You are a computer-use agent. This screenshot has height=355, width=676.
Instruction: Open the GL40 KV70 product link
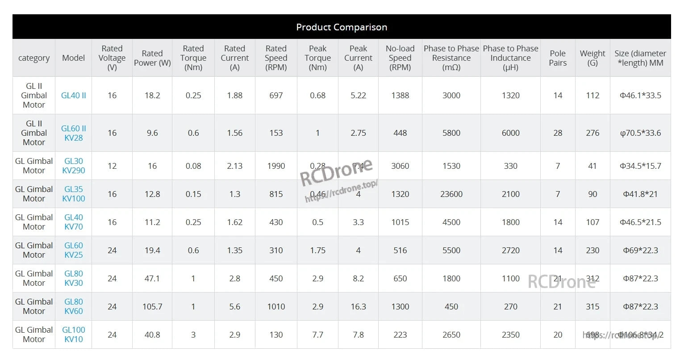tap(74, 222)
